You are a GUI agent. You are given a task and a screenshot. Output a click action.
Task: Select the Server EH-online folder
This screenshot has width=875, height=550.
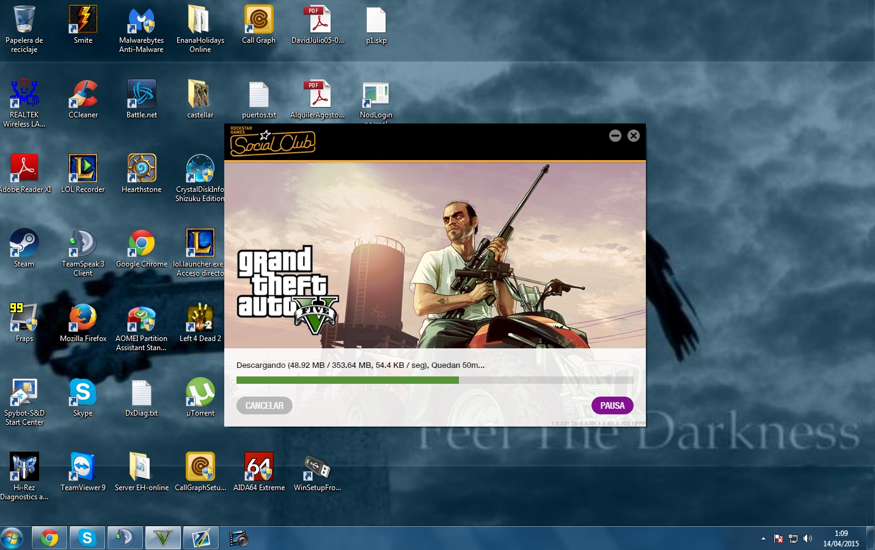coord(141,472)
